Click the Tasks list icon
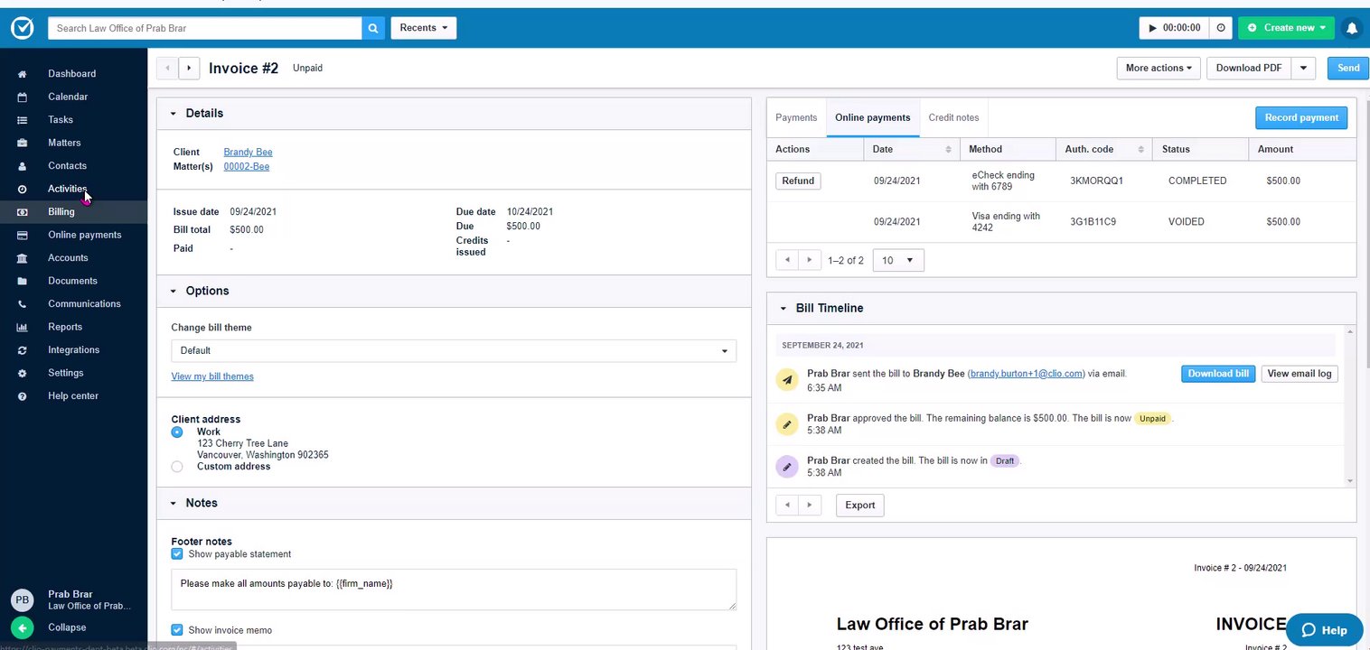Viewport: 1370px width, 650px height. pyautogui.click(x=23, y=120)
